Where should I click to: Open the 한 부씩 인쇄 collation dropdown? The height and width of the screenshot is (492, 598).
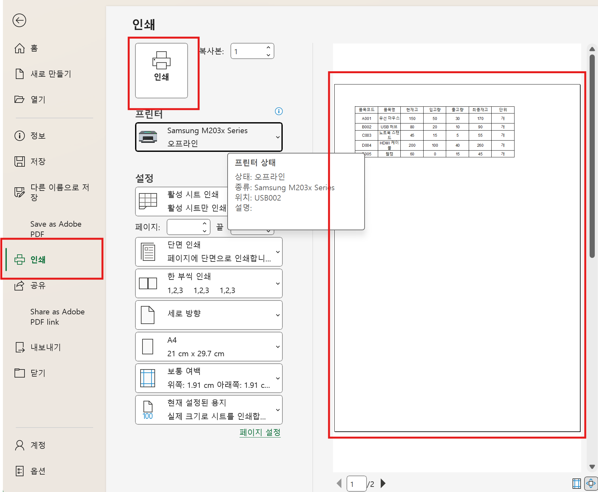pyautogui.click(x=209, y=283)
